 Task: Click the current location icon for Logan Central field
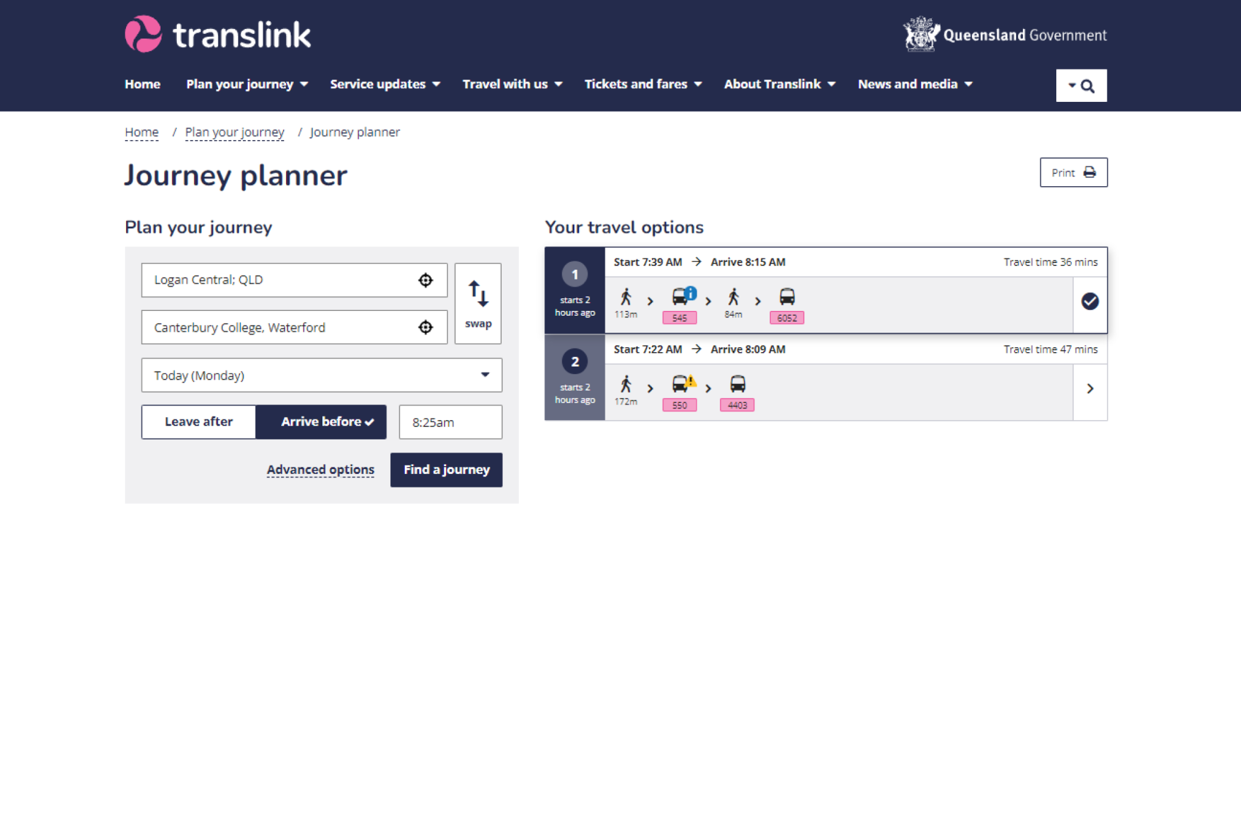[426, 280]
